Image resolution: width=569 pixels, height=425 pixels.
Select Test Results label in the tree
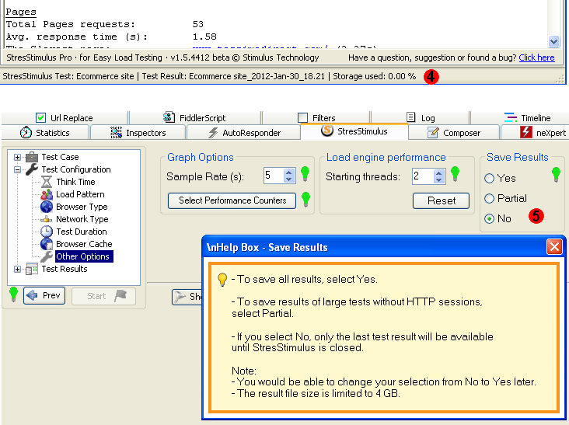(65, 269)
